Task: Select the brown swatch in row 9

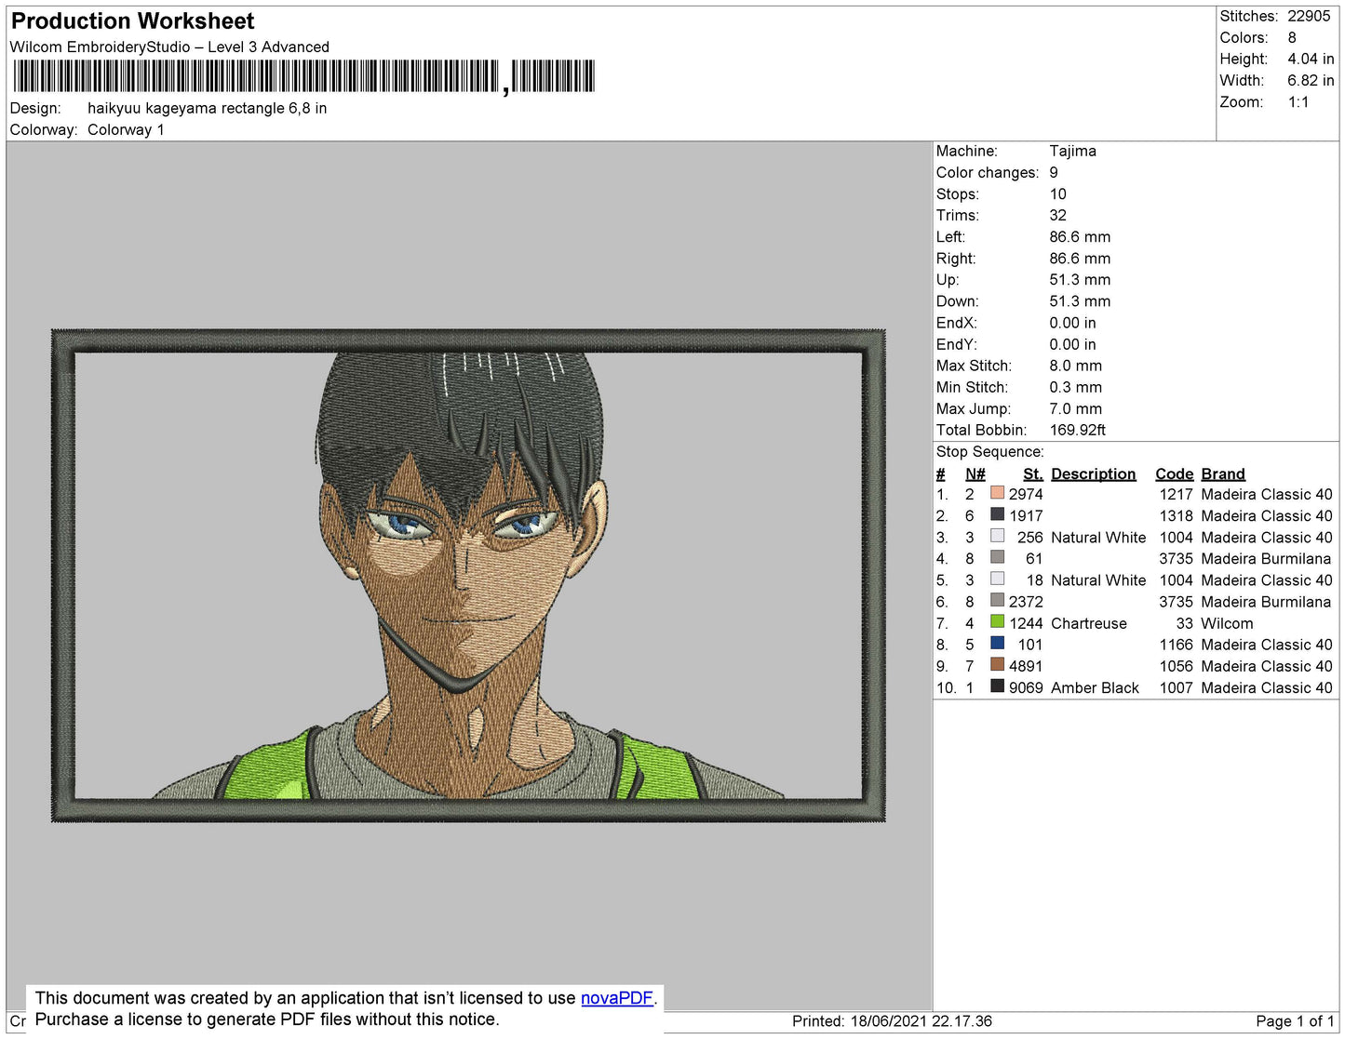Action: click(997, 664)
